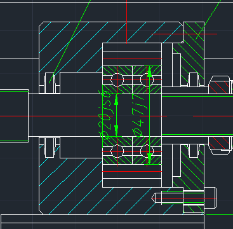The height and width of the screenshot is (229, 233).
Task: Pick the lower-right bearing ball circle
Action: point(147,151)
